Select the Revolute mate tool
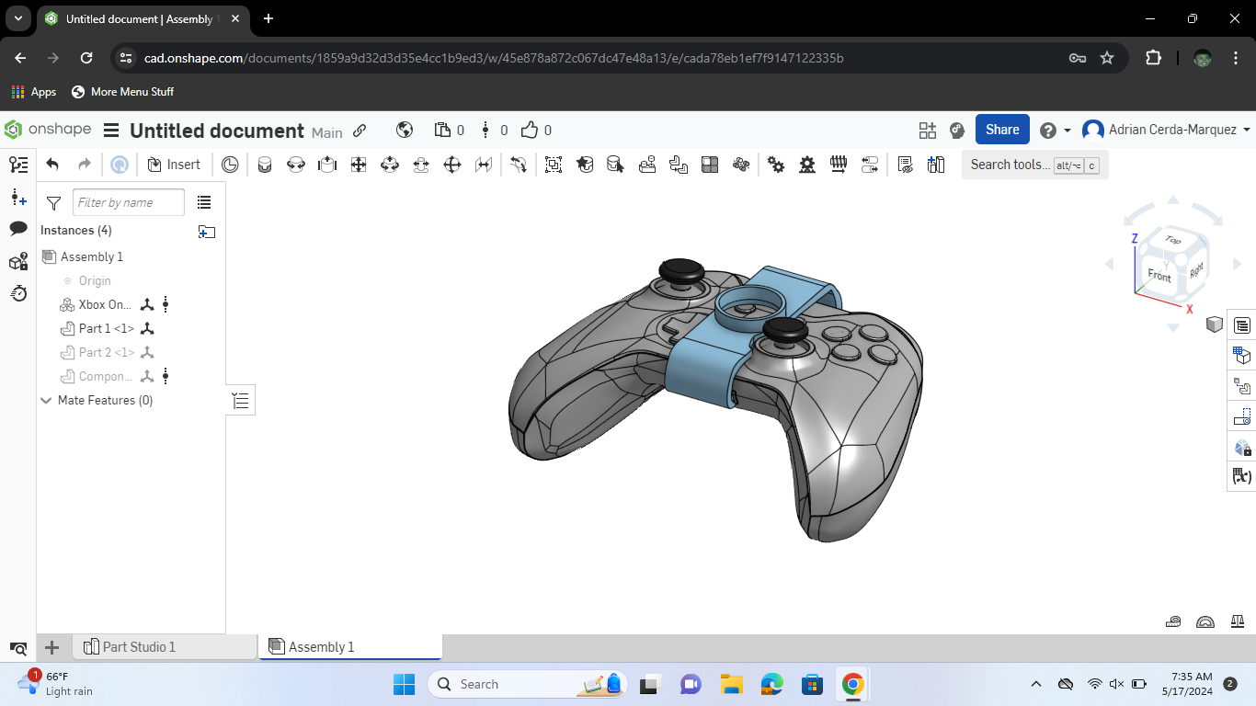This screenshot has width=1256, height=706. [296, 165]
